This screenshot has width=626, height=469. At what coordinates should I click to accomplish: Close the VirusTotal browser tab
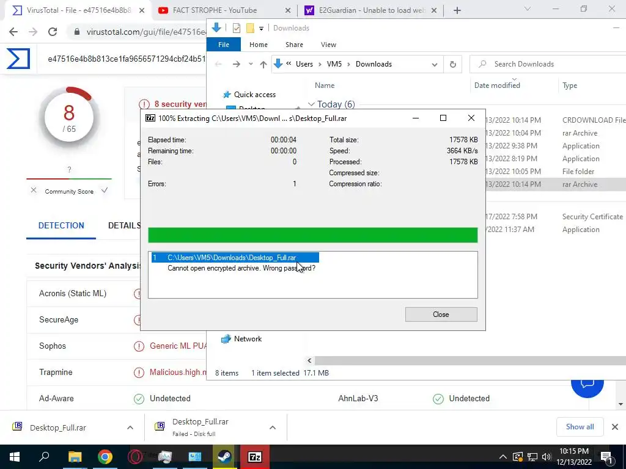tap(142, 10)
